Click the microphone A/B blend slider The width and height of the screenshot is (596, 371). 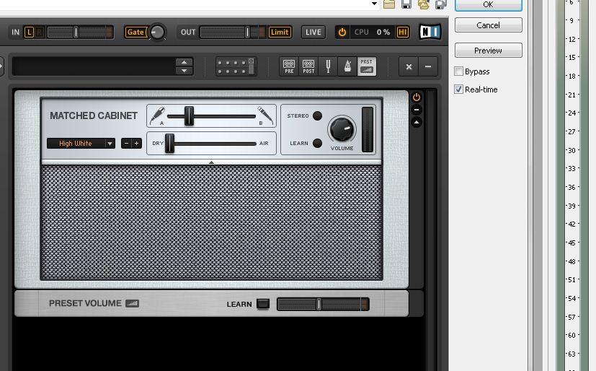211,116
